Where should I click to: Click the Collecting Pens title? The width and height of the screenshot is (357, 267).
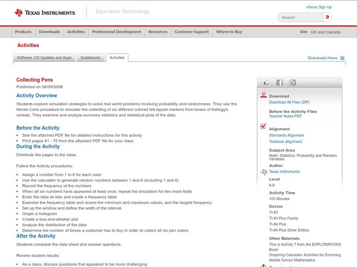click(35, 80)
